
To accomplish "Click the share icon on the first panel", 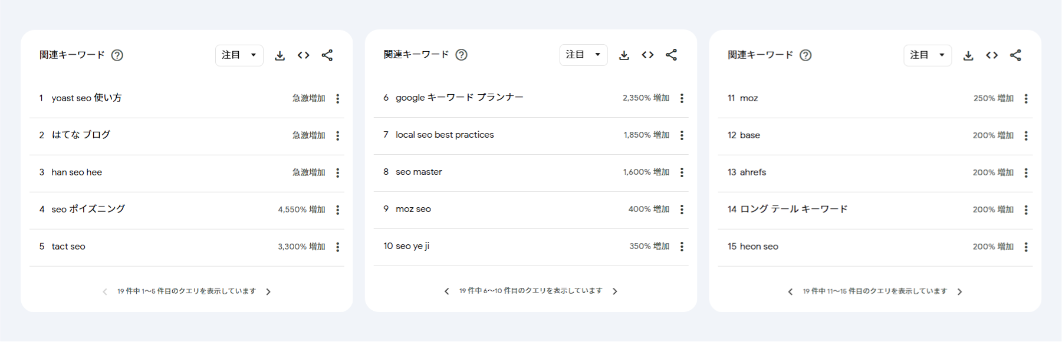I will point(328,55).
